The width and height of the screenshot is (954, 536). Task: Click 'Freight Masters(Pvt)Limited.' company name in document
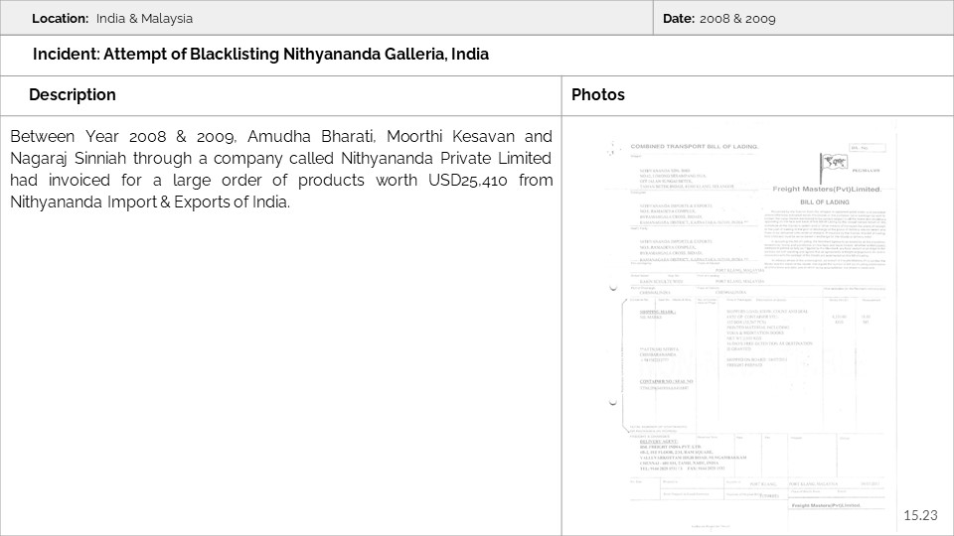(827, 189)
